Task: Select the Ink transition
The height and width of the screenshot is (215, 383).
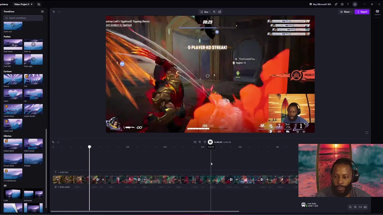Action: point(33,94)
